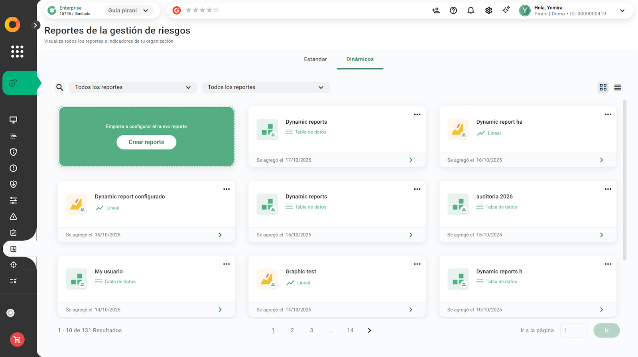The image size is (638, 357).
Task: Open settings gear in top bar
Action: (488, 11)
